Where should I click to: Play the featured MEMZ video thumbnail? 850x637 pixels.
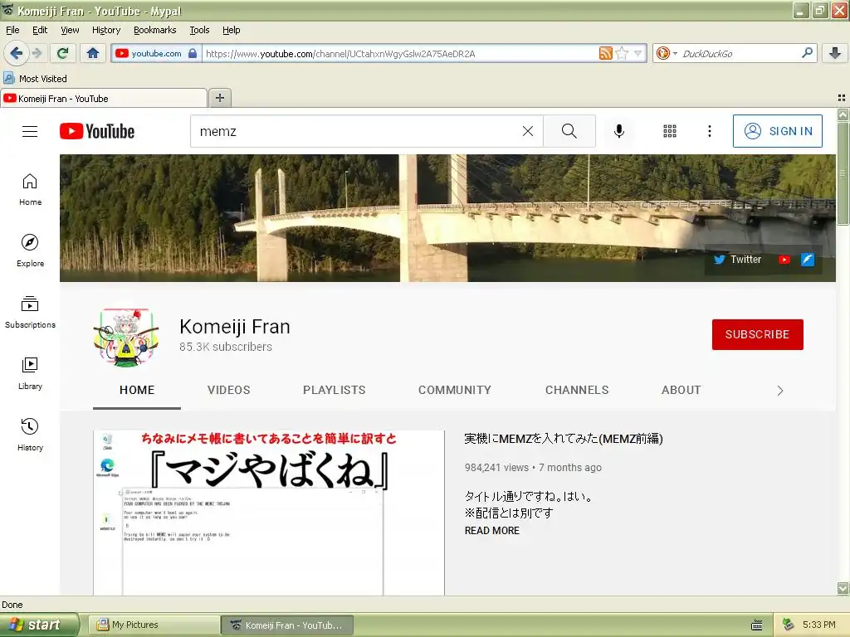coord(269,513)
